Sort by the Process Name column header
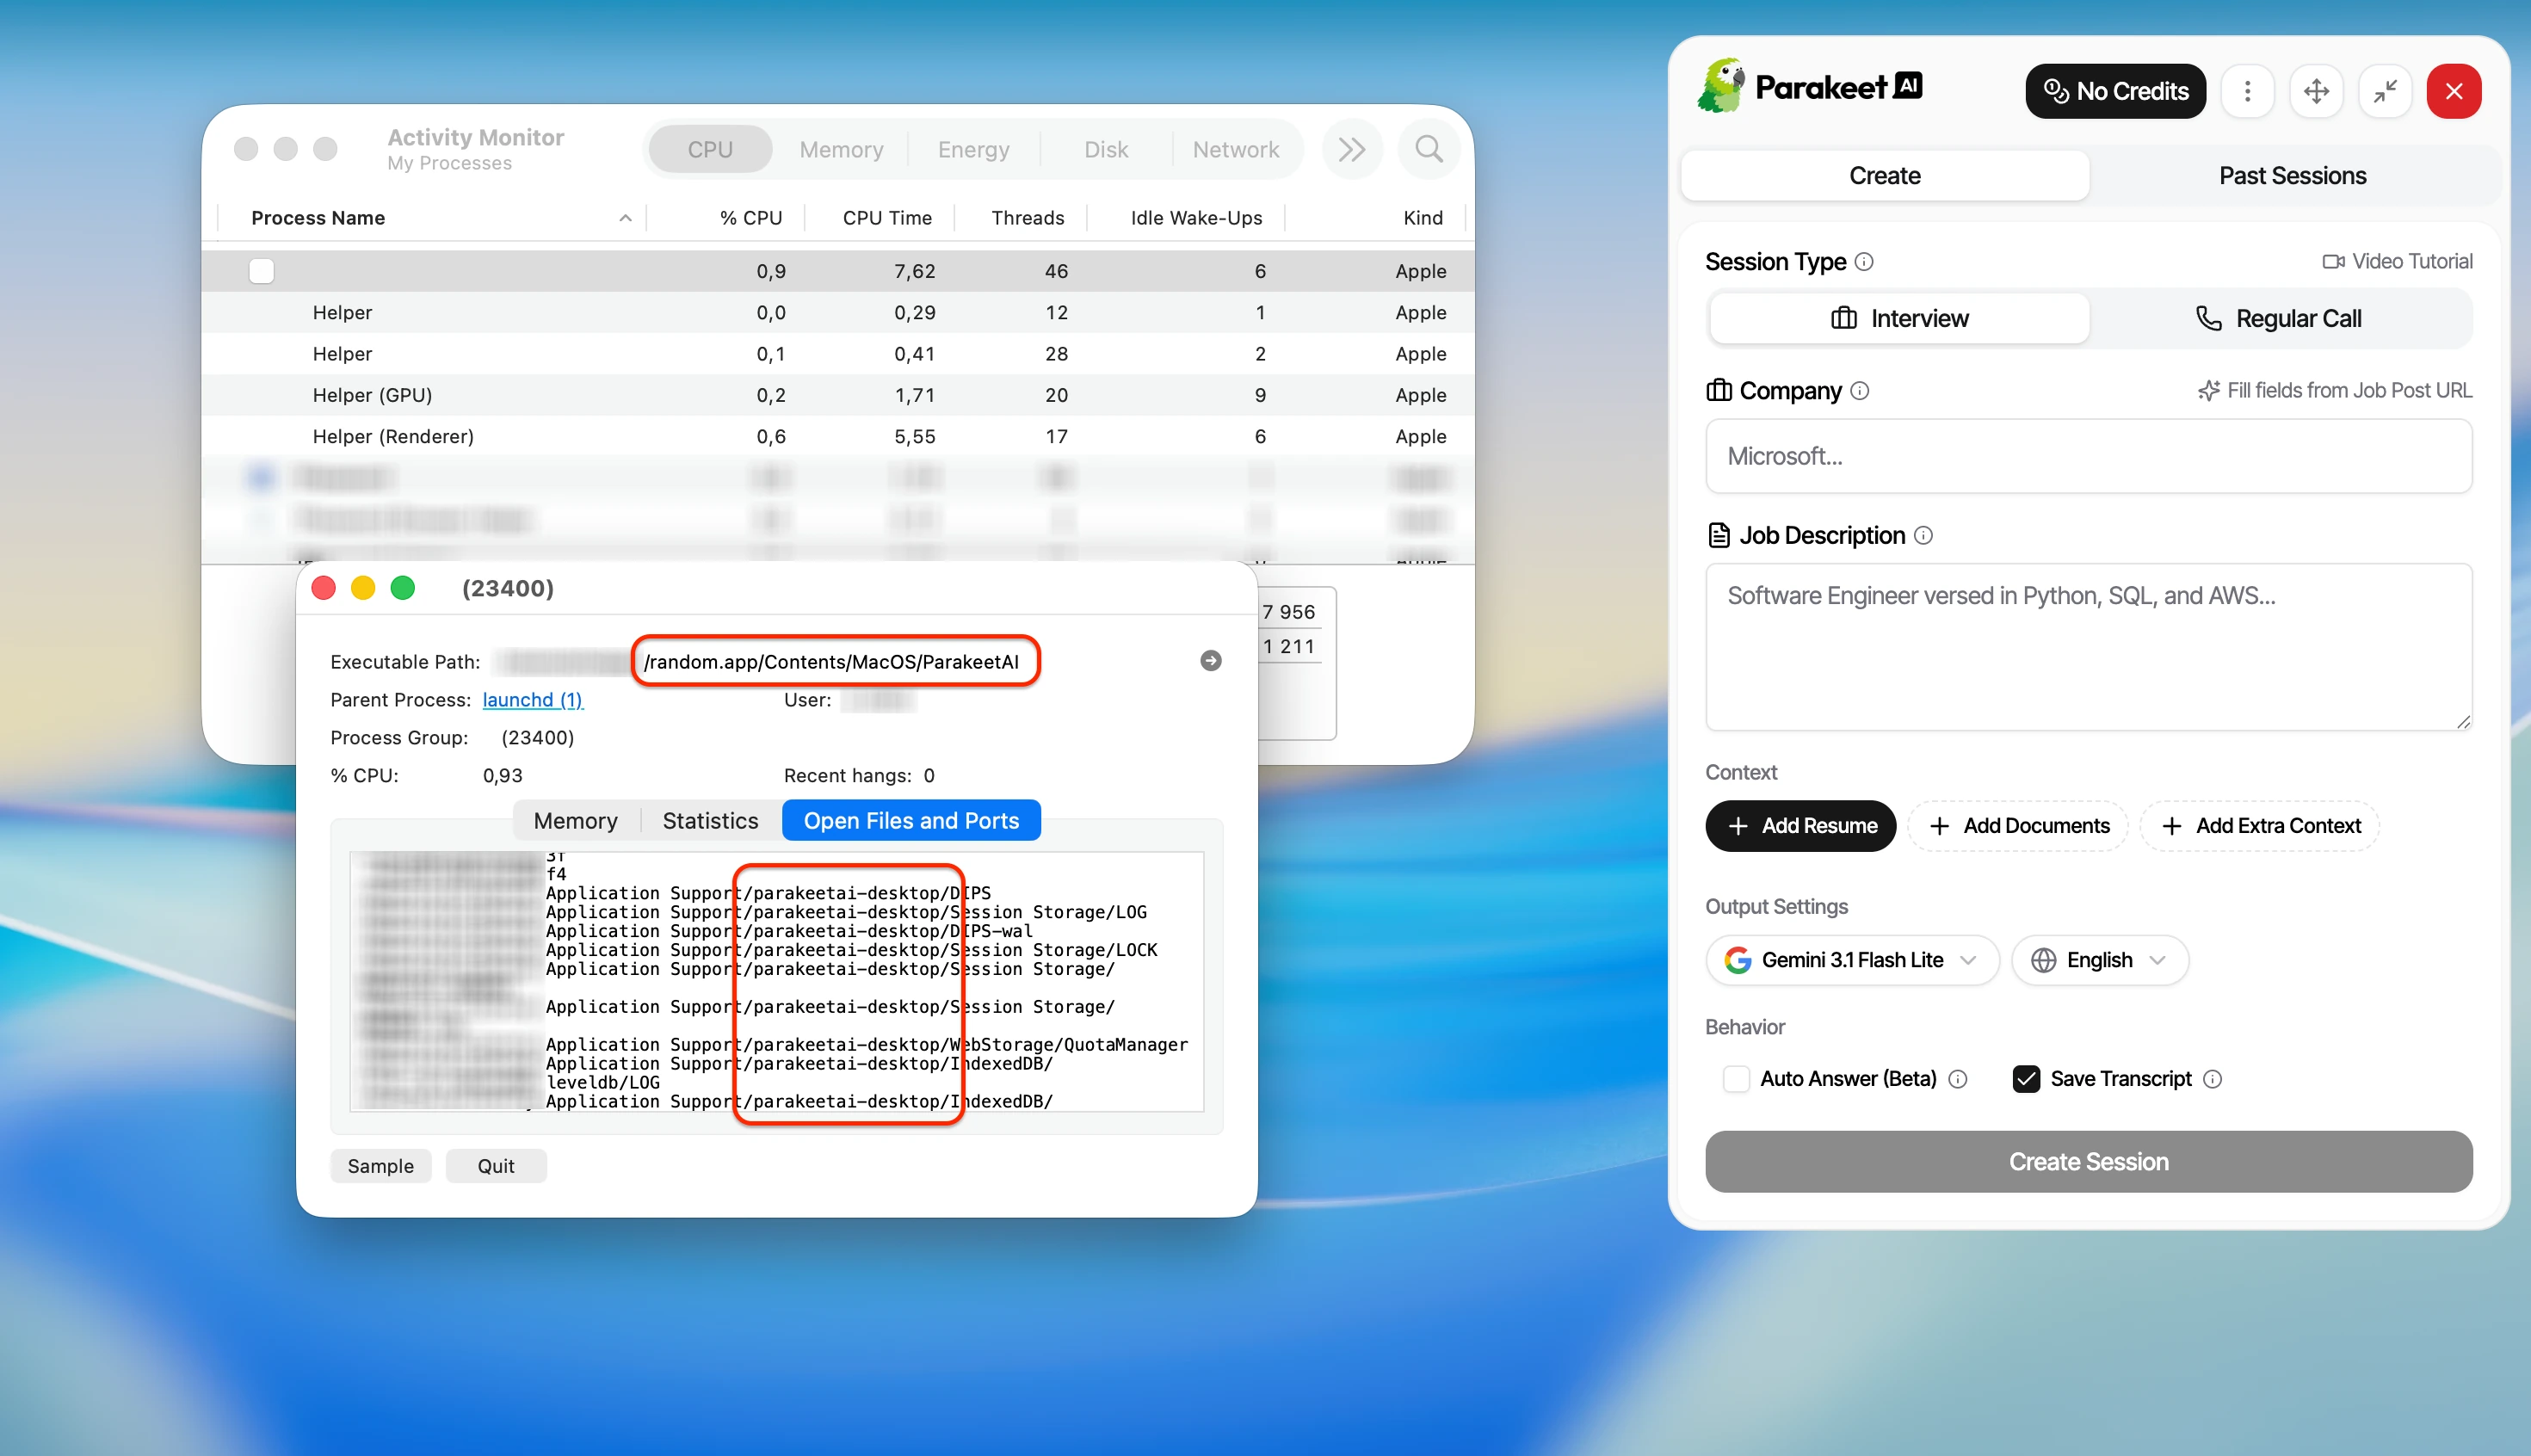This screenshot has width=2531, height=1456. point(432,217)
